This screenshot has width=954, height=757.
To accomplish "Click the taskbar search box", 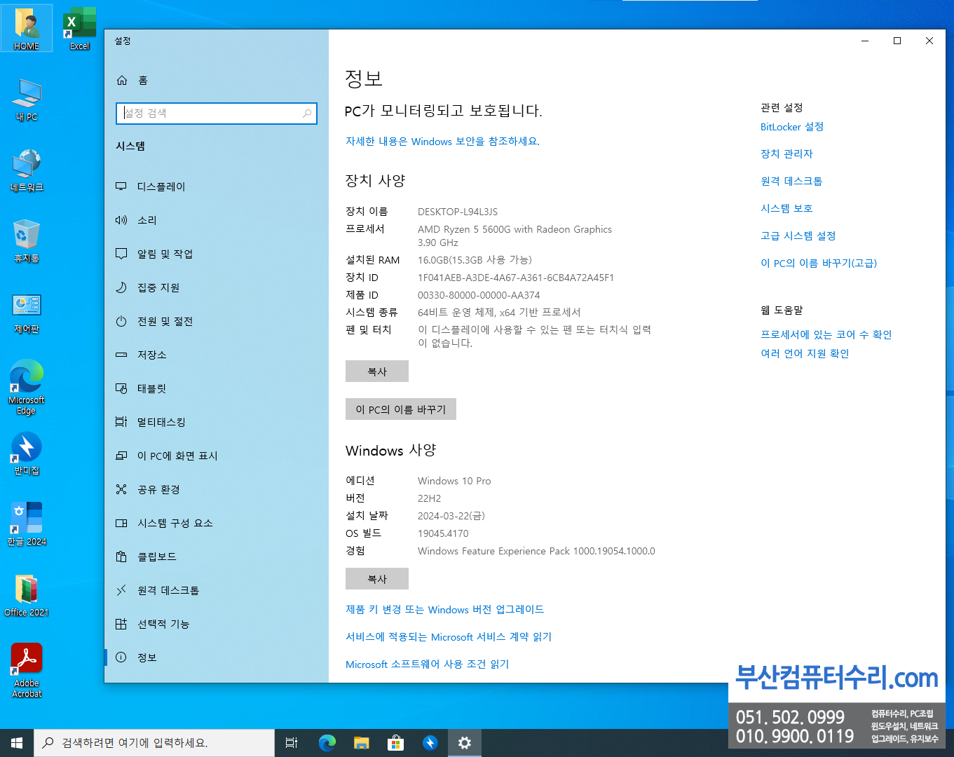I will coord(154,743).
